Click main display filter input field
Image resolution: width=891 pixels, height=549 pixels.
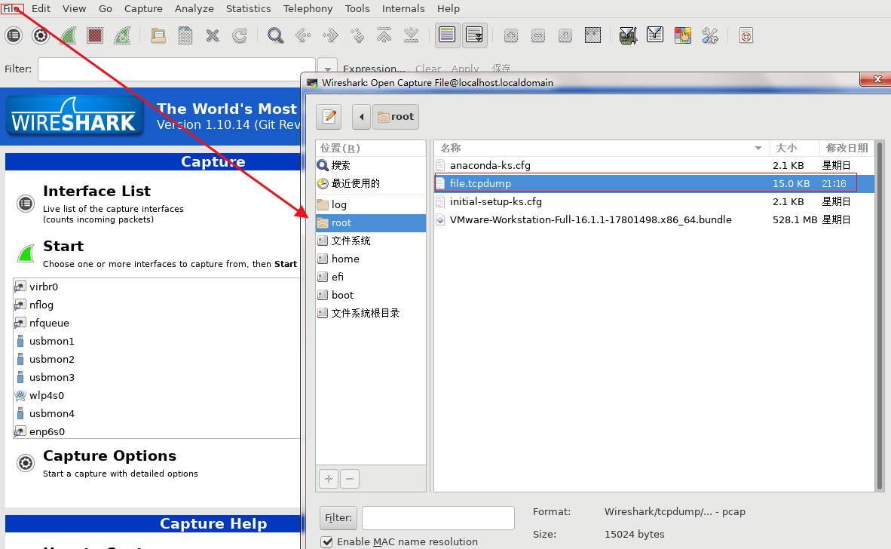pos(176,69)
